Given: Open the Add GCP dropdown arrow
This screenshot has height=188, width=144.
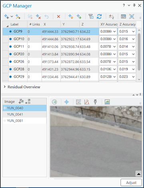Looking at the screenshot, I should click(12, 16).
